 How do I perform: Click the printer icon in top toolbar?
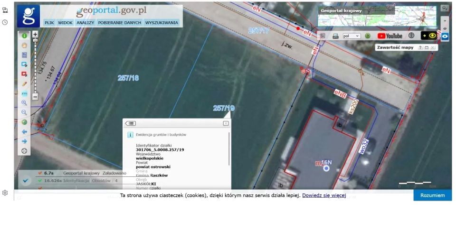coord(335,36)
